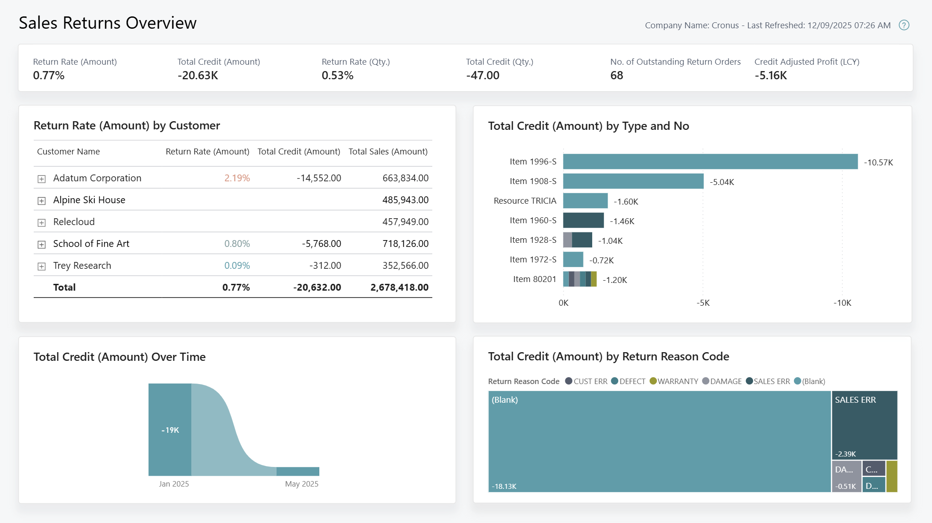
Task: Expand the Adatum Corporation row
Action: click(42, 179)
